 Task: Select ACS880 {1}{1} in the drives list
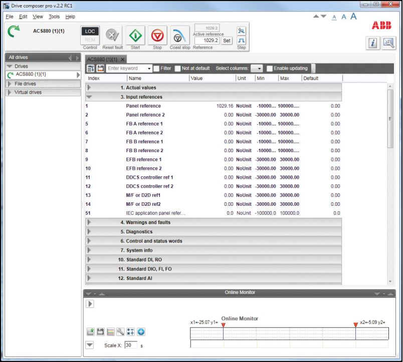pyautogui.click(x=43, y=75)
